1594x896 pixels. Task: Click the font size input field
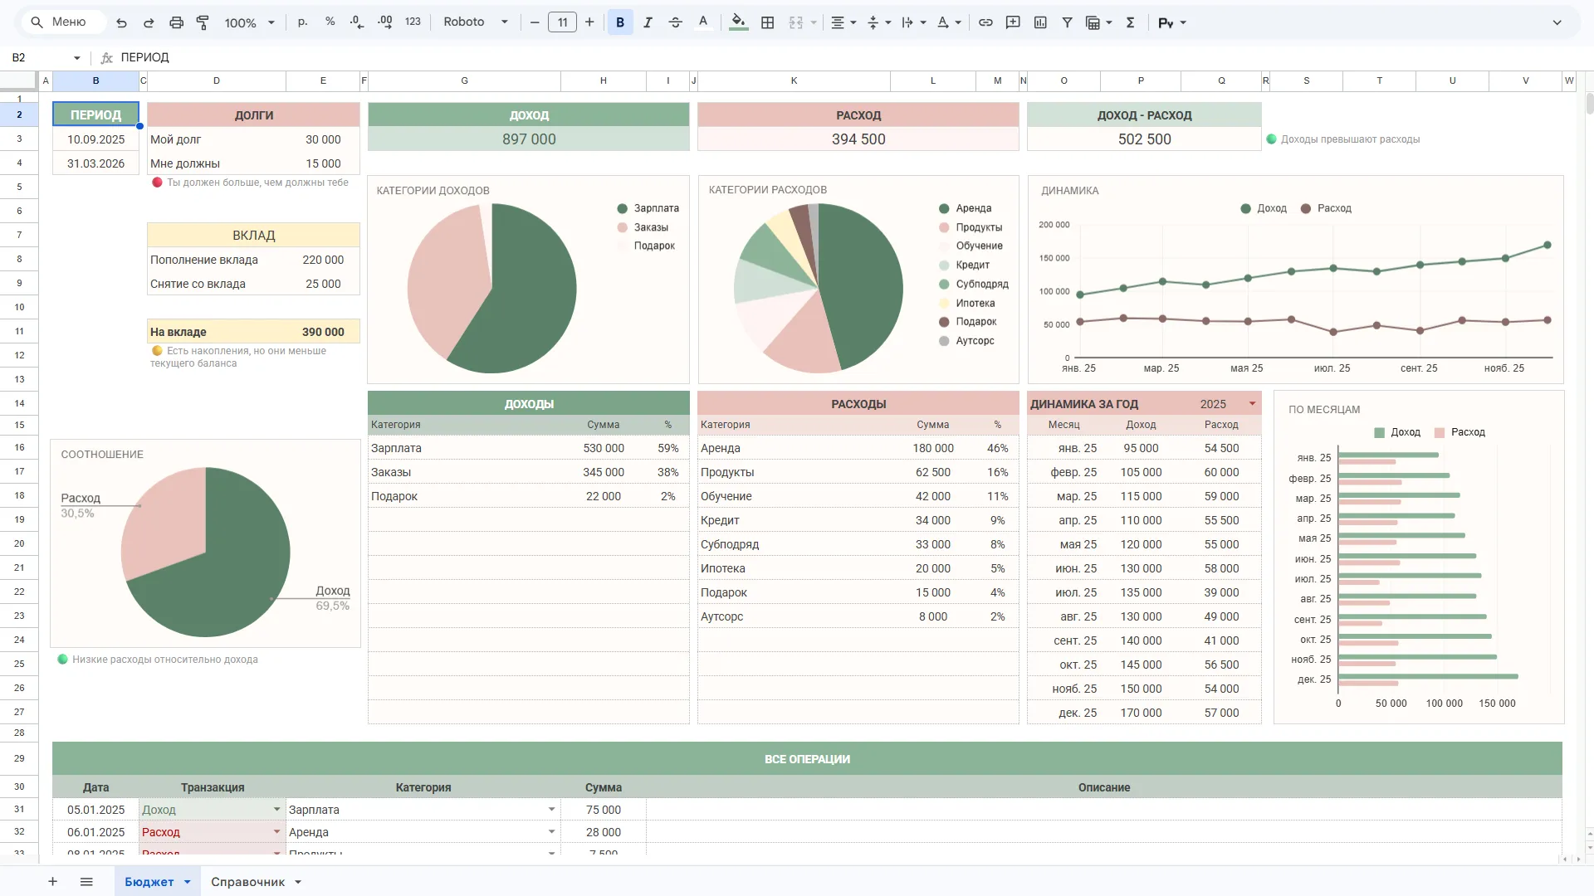point(562,22)
